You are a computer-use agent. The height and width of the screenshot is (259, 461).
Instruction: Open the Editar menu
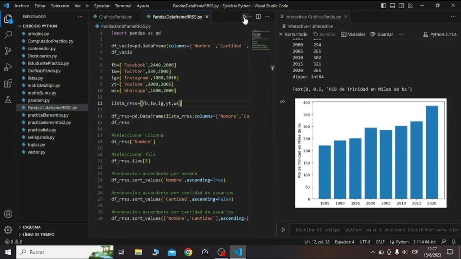[x=40, y=6]
